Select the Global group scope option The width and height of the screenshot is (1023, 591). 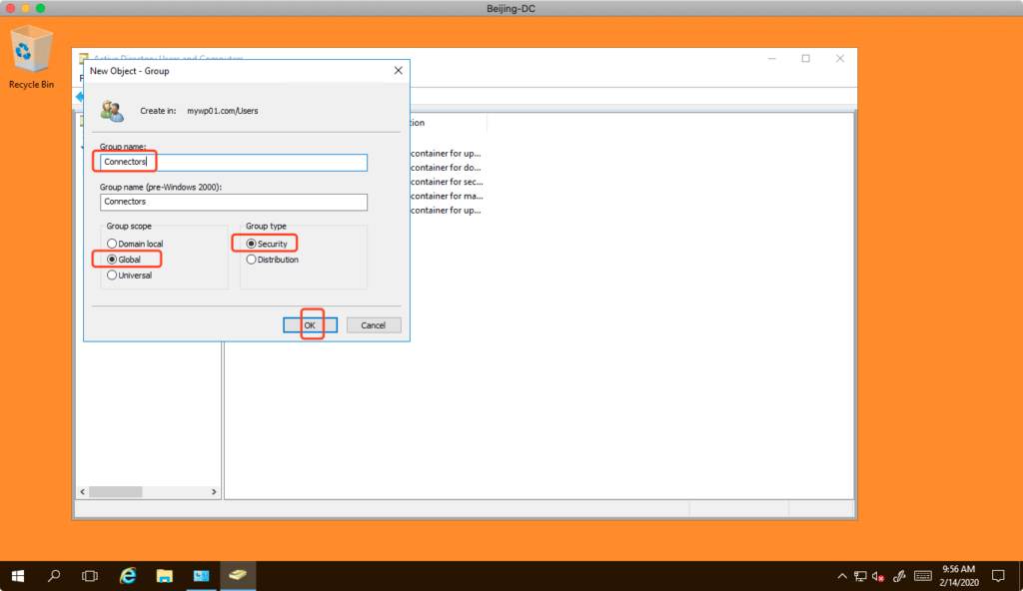(112, 260)
